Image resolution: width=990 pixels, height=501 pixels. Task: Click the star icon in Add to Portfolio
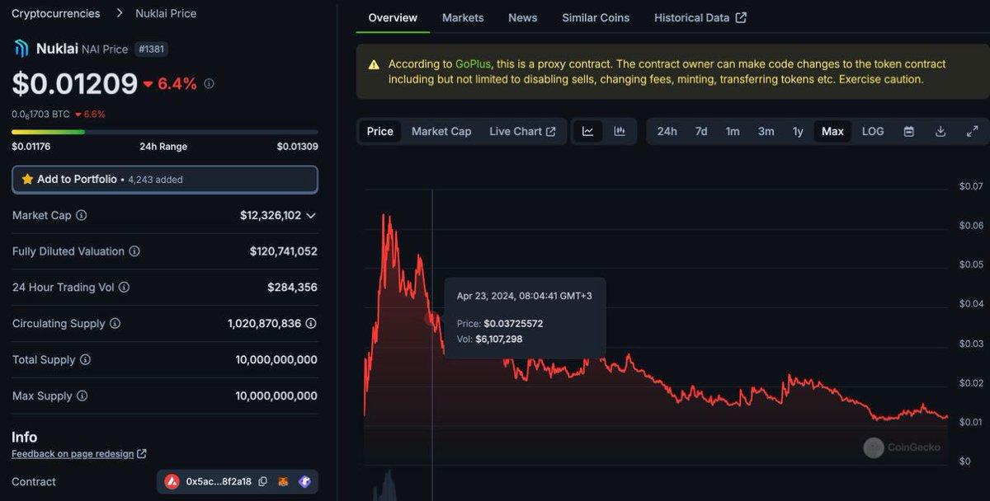pyautogui.click(x=27, y=179)
